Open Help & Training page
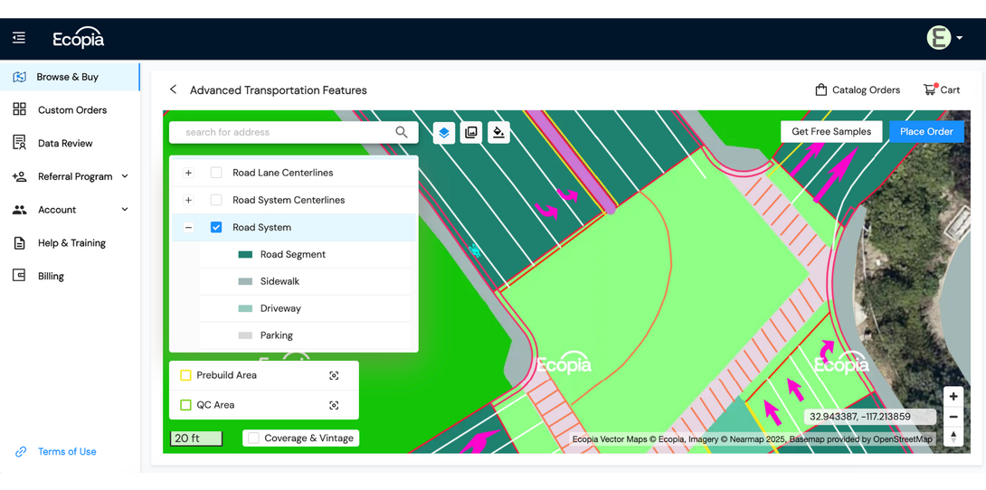Image resolution: width=986 pixels, height=490 pixels. [x=71, y=243]
